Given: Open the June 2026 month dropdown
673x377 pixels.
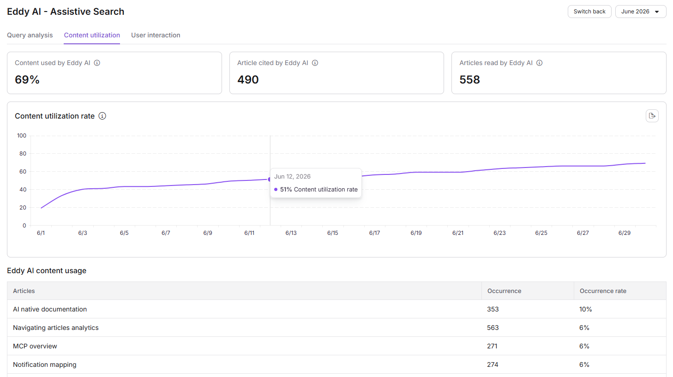Looking at the screenshot, I should coord(641,12).
